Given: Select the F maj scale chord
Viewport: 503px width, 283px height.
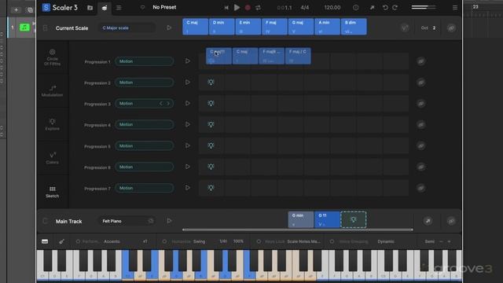Looking at the screenshot, I should [x=274, y=27].
